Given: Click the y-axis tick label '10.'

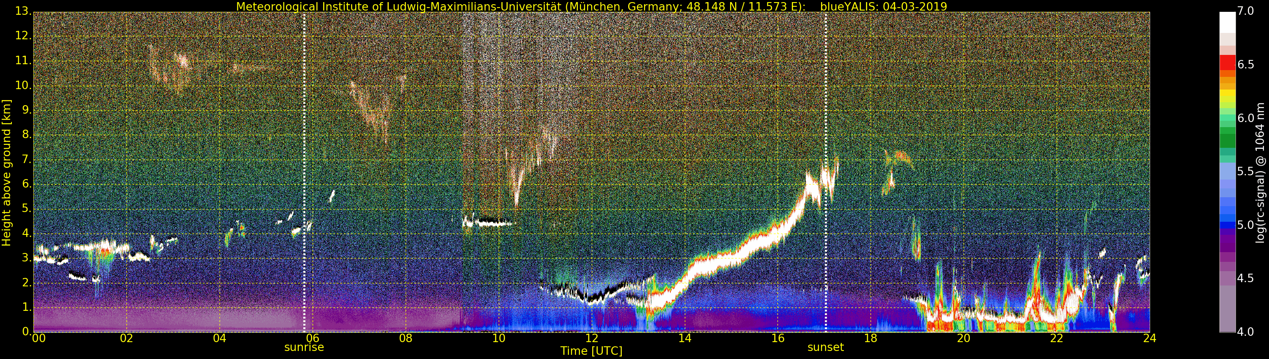Looking at the screenshot, I should tap(23, 85).
